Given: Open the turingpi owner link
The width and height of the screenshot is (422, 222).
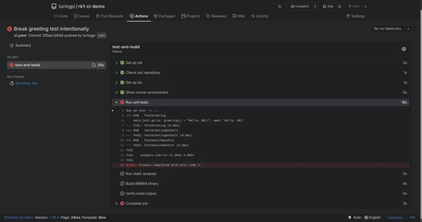Looking at the screenshot, I should [67, 6].
